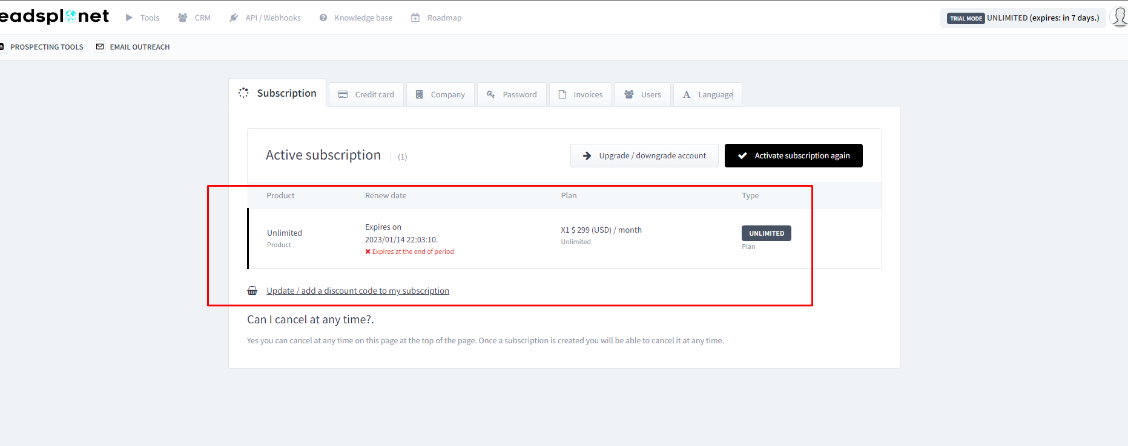Click the 'X1 $ 299 (USD) / month' text
This screenshot has width=1128, height=446.
[x=601, y=230]
